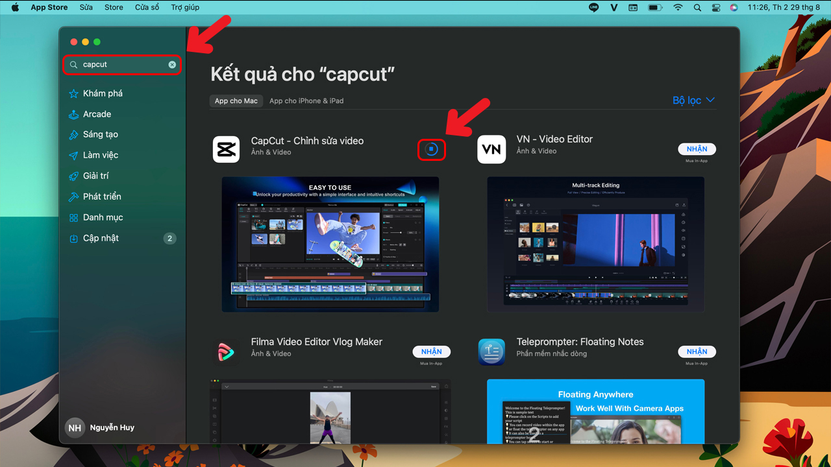Open the Wi-Fi menu bar icon
Screen dimensions: 831x467
pos(678,7)
